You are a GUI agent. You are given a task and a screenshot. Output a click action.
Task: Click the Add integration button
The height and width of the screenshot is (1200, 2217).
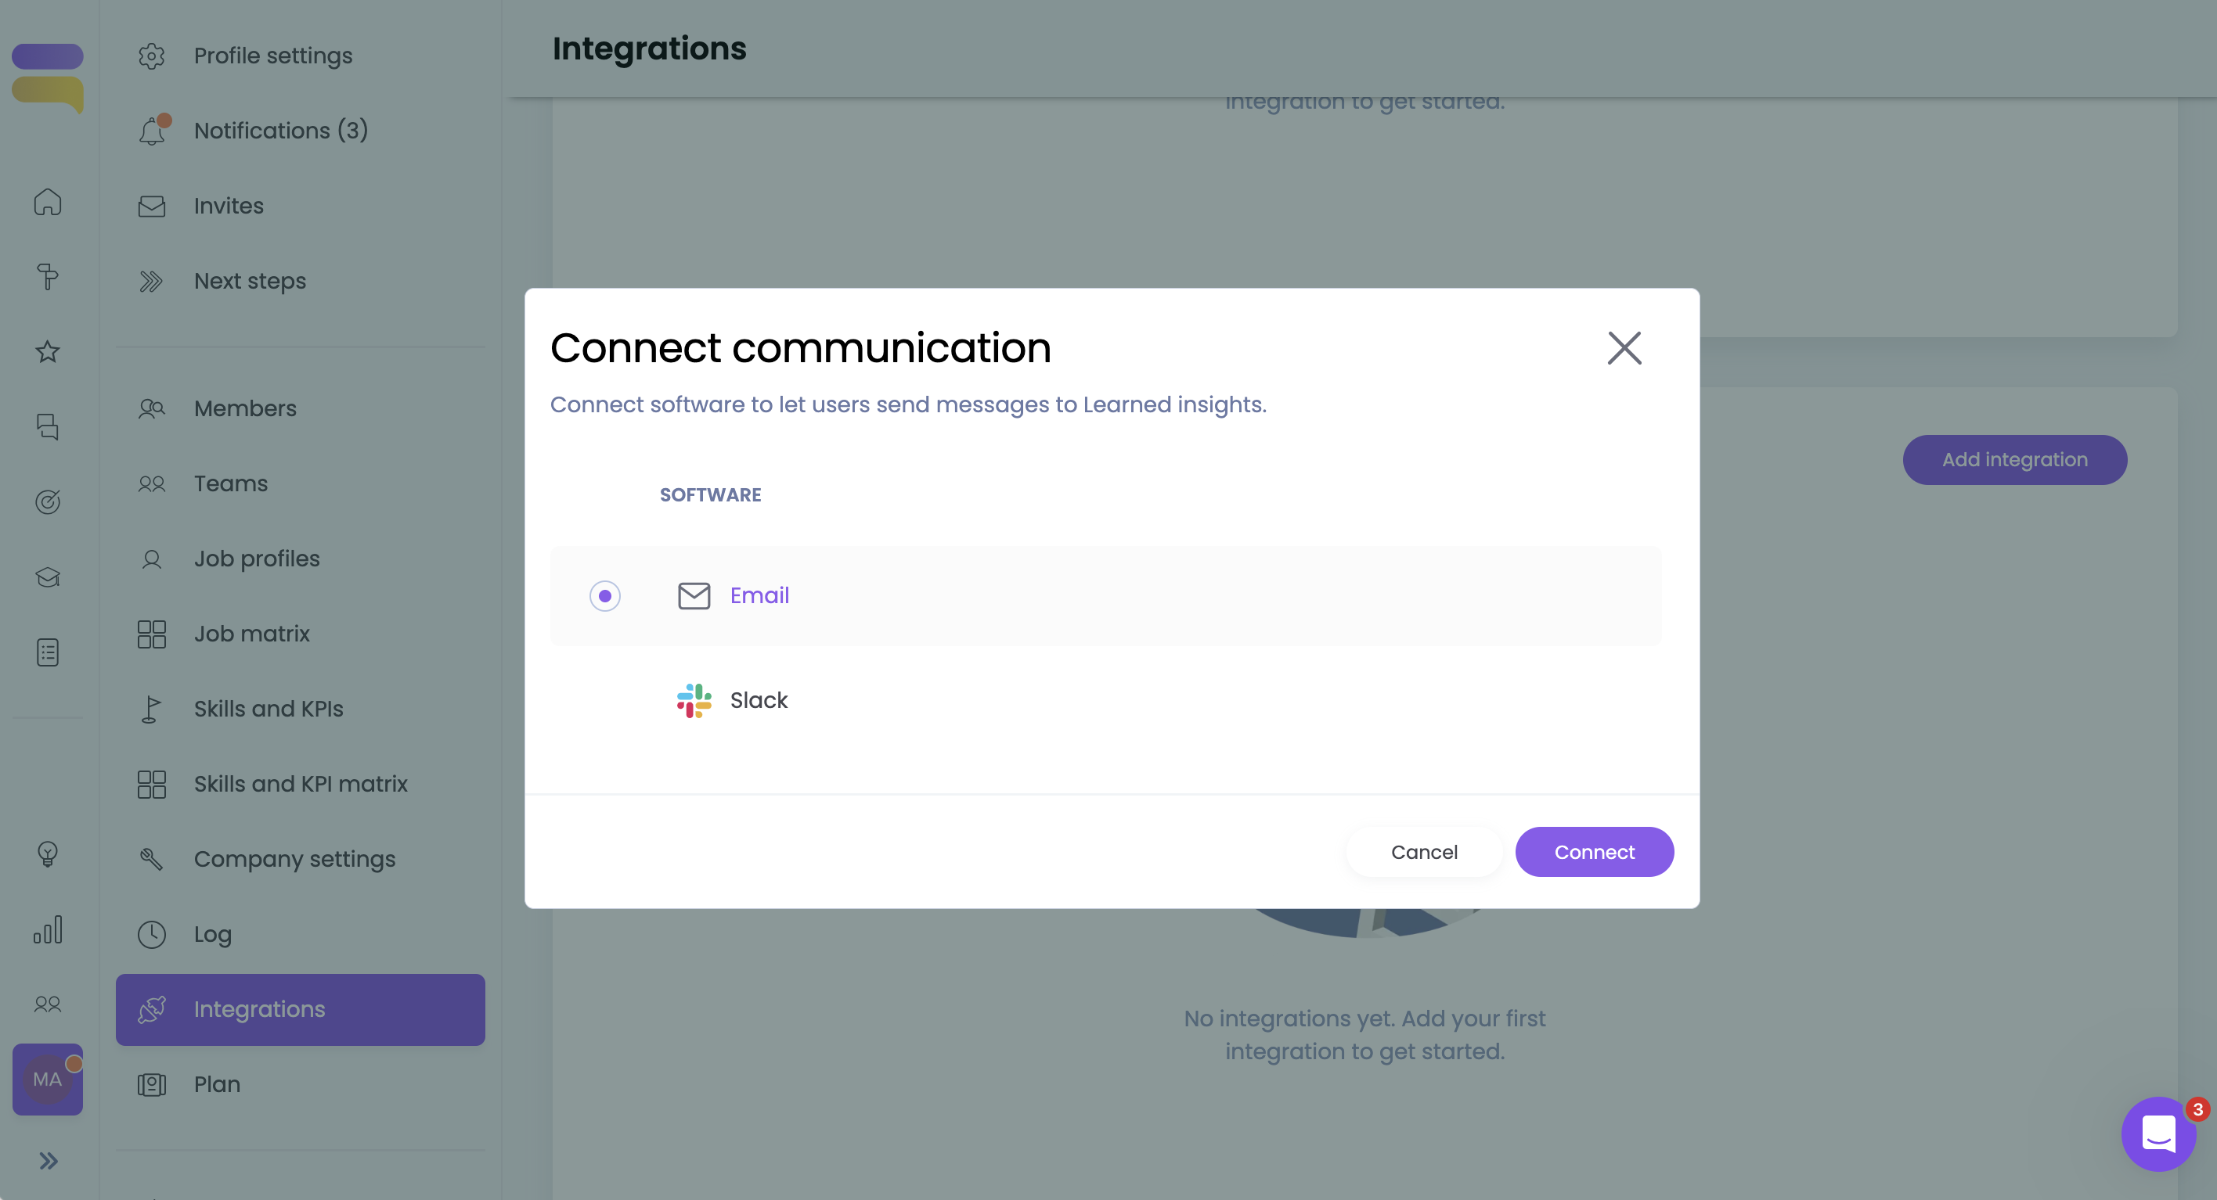pos(2014,459)
